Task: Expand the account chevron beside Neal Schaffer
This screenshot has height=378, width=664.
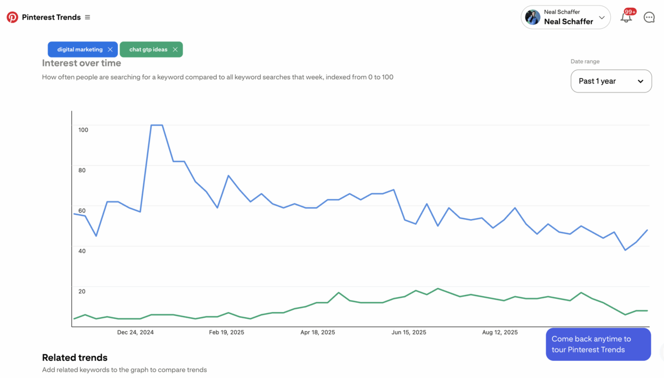Action: point(601,17)
